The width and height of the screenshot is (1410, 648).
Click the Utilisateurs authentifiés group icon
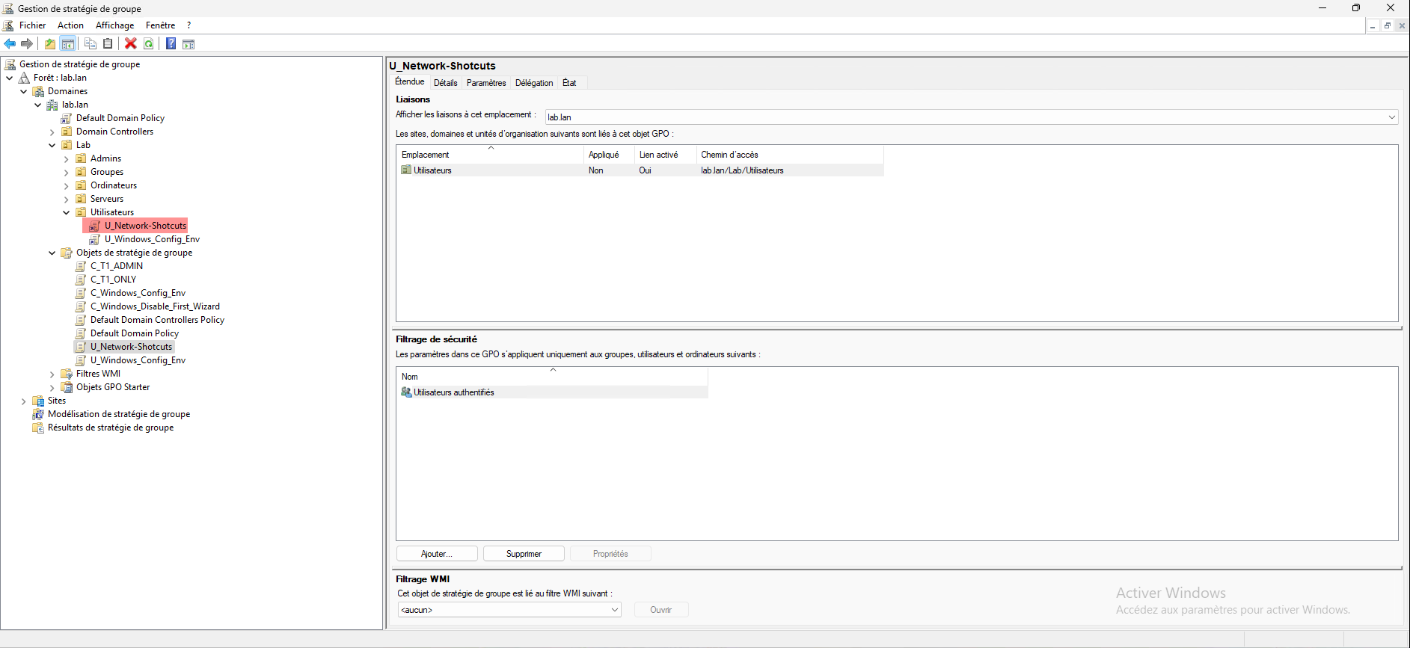(x=406, y=392)
